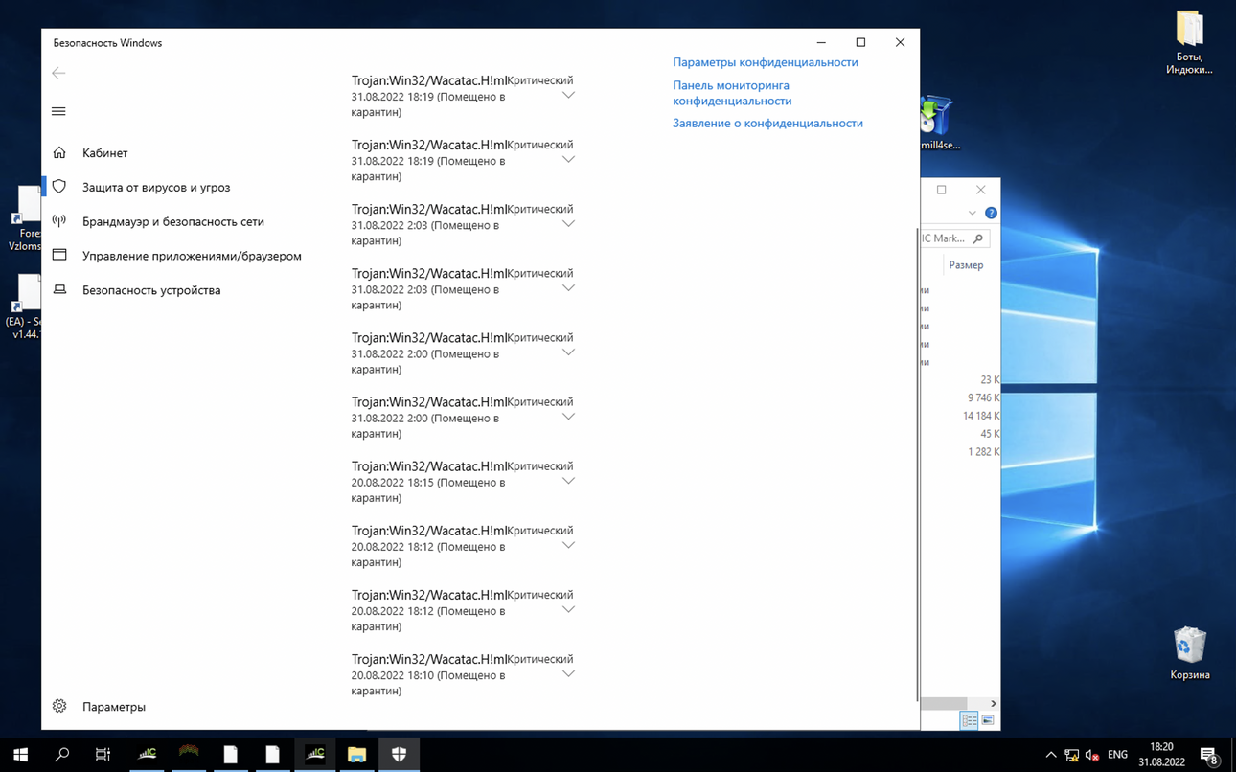Viewport: 1236px width, 772px height.
Task: Expand the ribbon chevron in Explorer window
Action: 972,213
